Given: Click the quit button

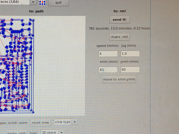Looking at the screenshot, I should [x=58, y=3].
